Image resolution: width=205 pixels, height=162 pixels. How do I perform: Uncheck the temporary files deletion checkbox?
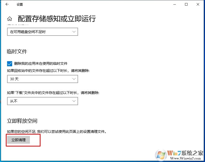point(9,63)
